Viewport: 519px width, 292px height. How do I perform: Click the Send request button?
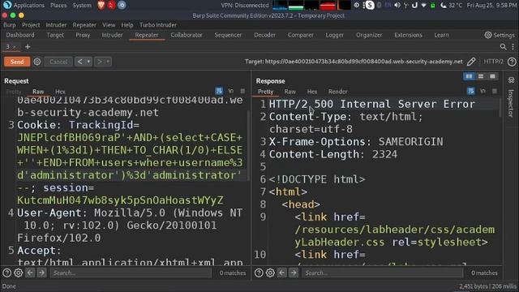(x=17, y=62)
